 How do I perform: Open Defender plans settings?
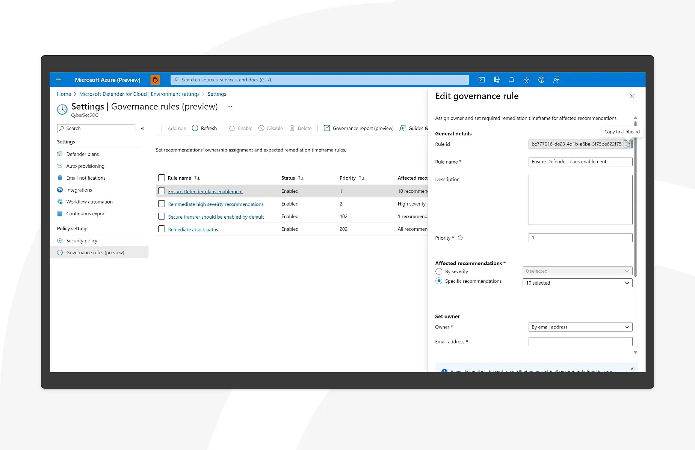pos(82,154)
